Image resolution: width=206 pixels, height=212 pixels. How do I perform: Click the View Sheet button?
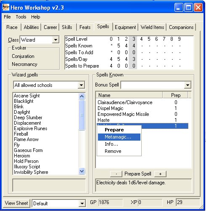[16, 203]
